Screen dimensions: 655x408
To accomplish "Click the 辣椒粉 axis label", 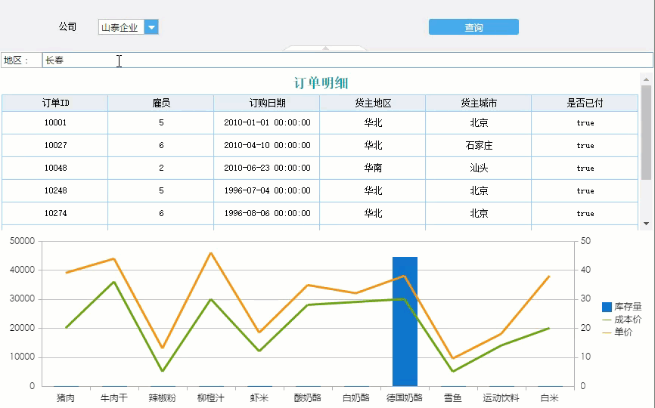I will point(162,398).
